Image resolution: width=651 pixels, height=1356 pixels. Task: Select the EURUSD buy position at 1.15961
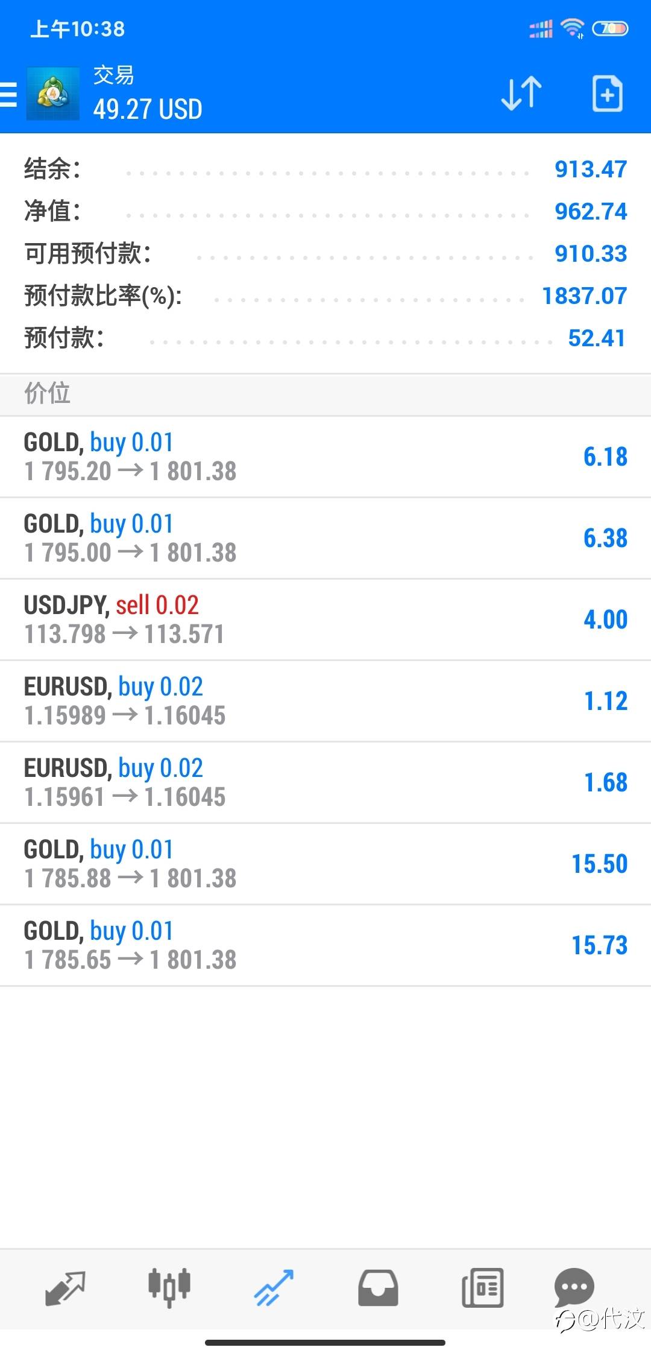click(x=325, y=782)
